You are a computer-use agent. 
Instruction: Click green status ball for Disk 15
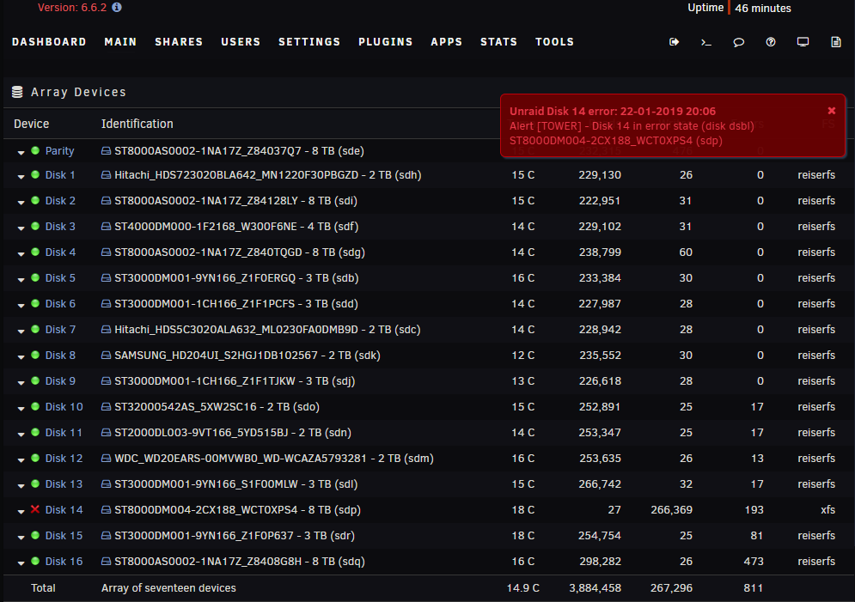(x=35, y=535)
